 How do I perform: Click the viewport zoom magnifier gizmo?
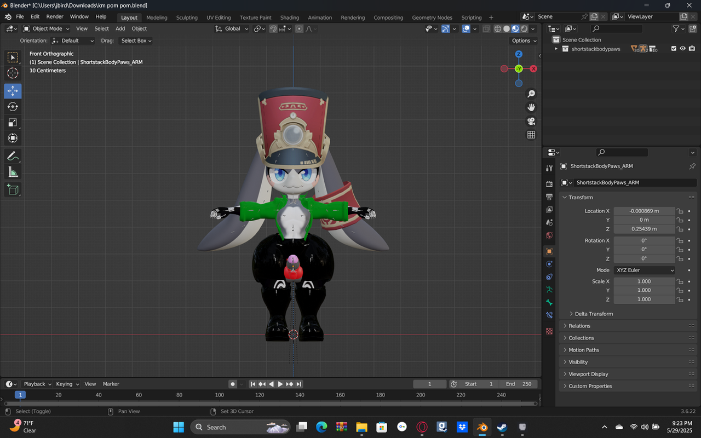pyautogui.click(x=531, y=94)
